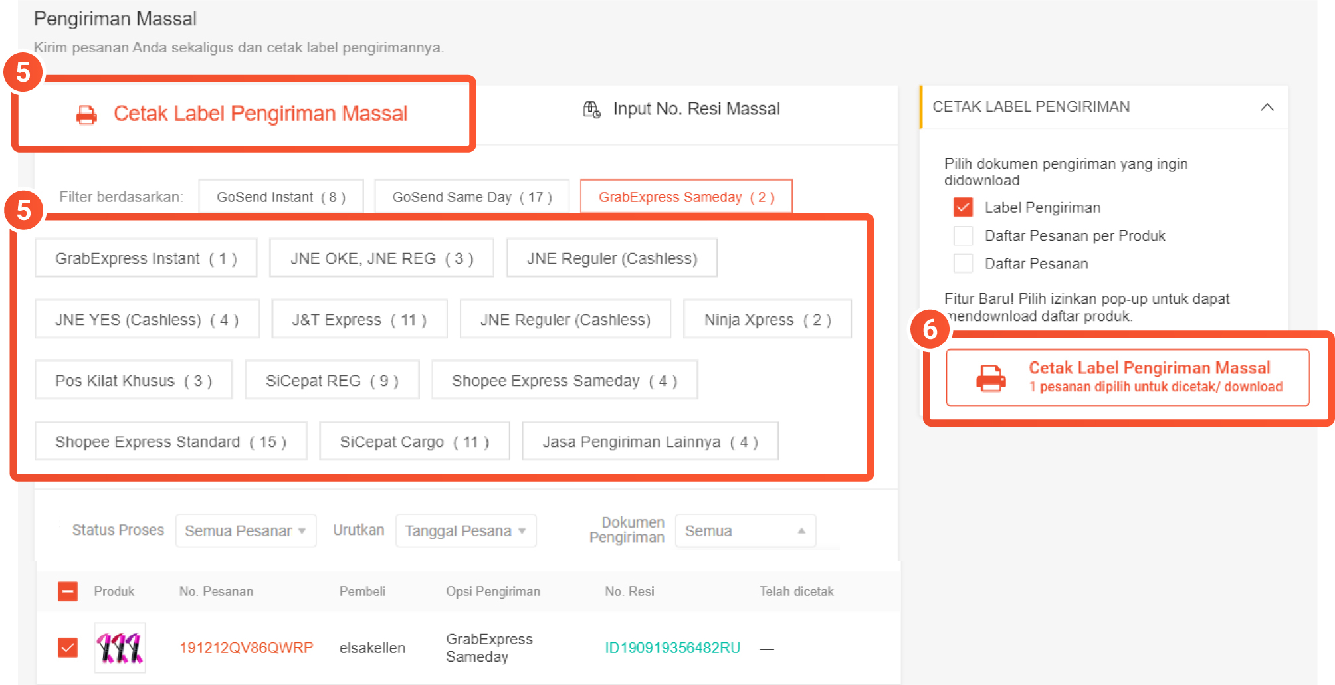Click printer icon in Cetak Label tab
Viewport: 1335px width, 685px height.
(86, 115)
